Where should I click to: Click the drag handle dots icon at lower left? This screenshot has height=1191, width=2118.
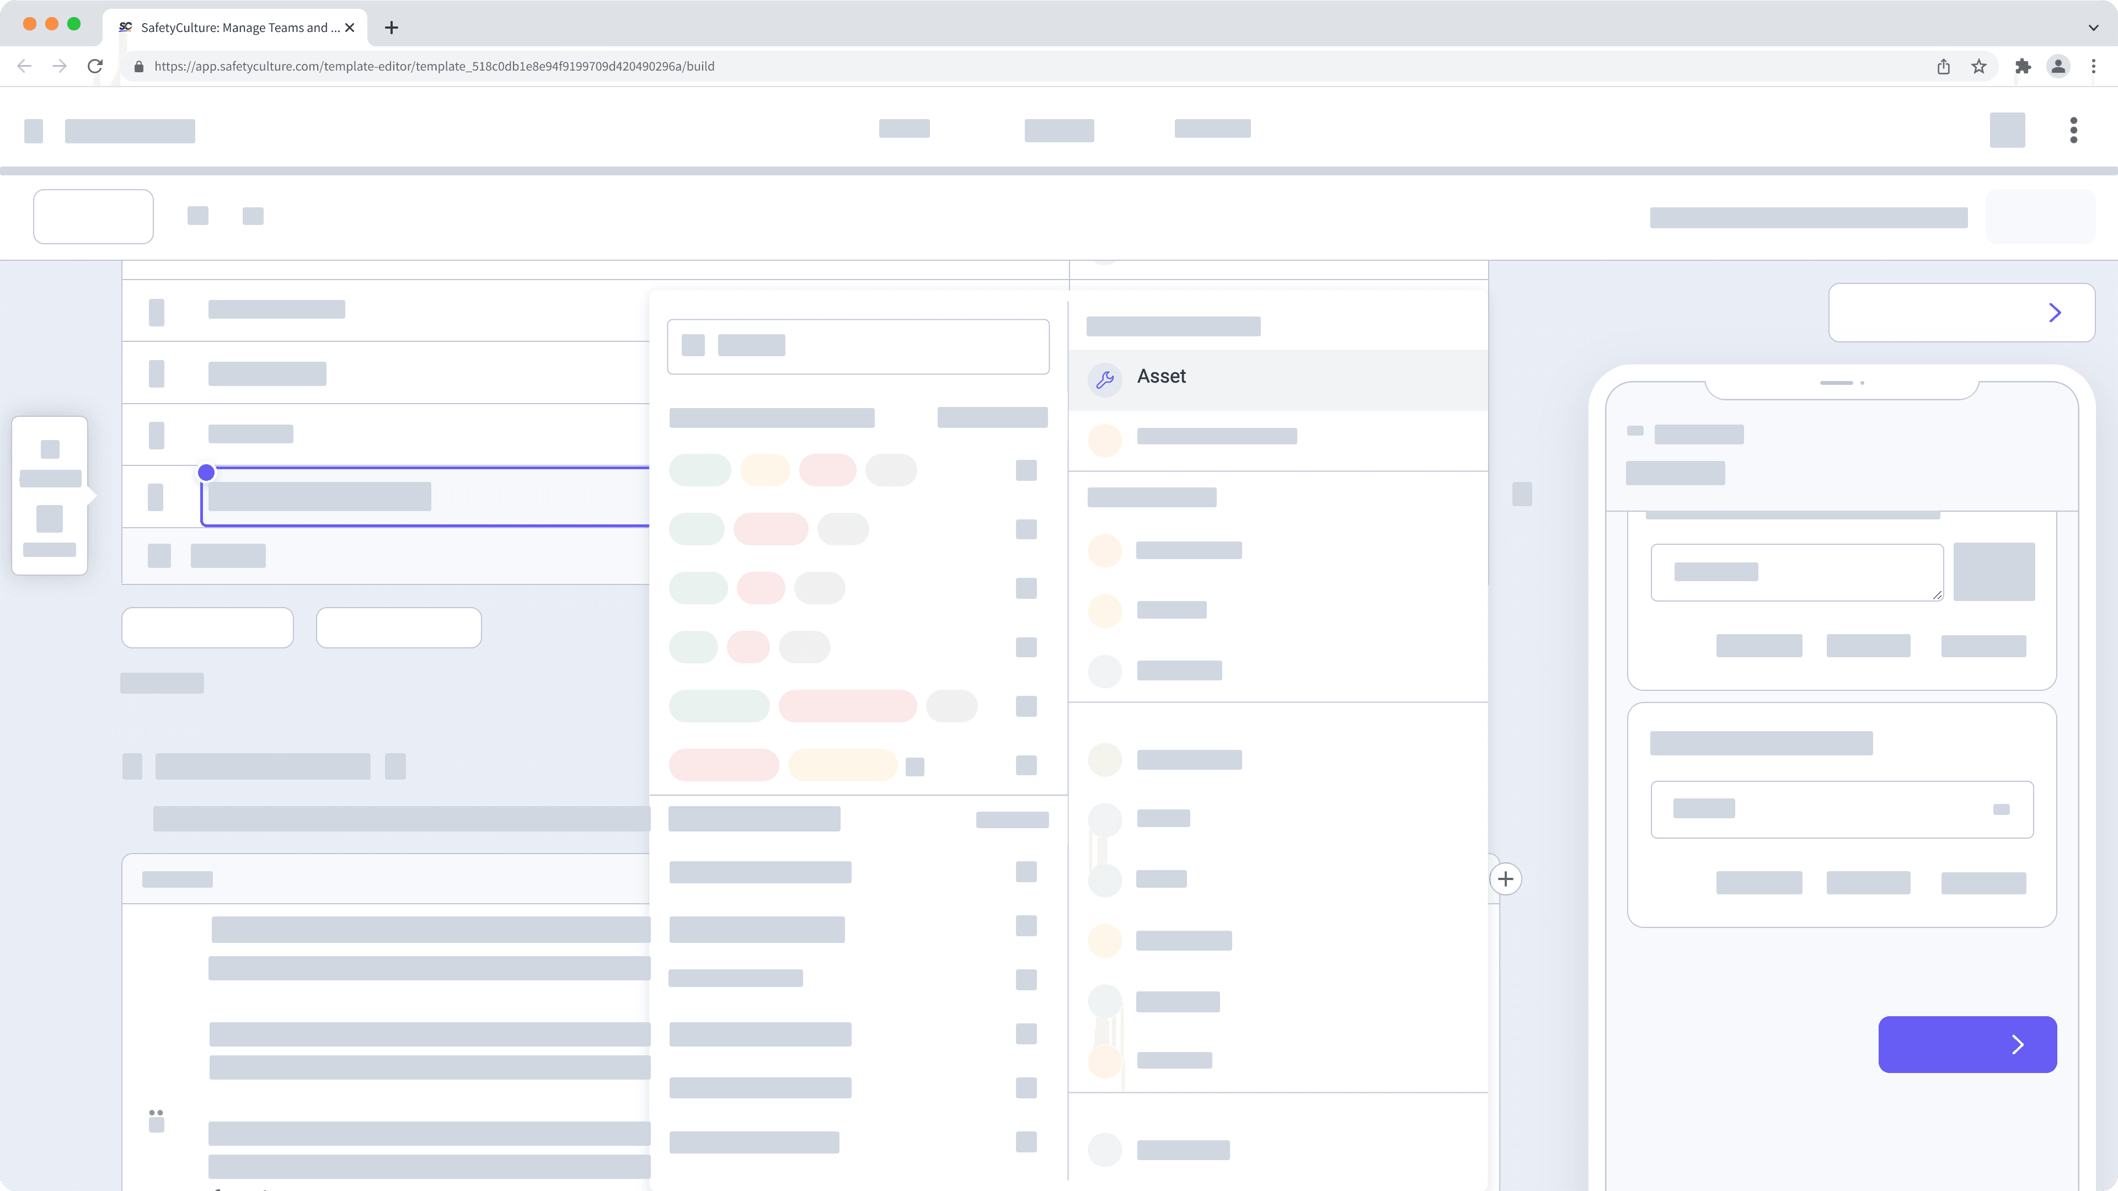click(156, 1120)
